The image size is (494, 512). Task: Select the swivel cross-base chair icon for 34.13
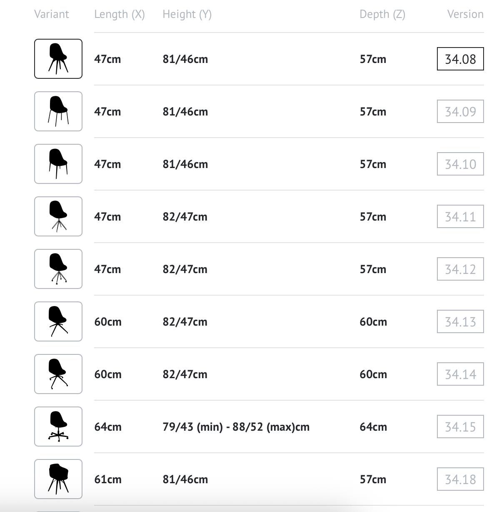pyautogui.click(x=58, y=321)
